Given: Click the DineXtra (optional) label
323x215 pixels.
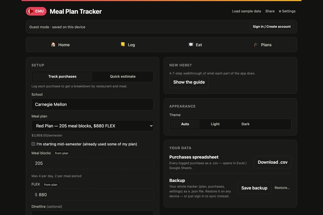Looking at the screenshot, I should tap(47, 207).
